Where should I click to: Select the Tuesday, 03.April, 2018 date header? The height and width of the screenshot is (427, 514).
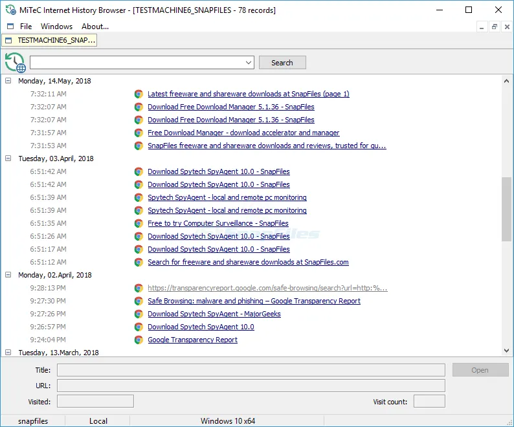tap(56, 159)
